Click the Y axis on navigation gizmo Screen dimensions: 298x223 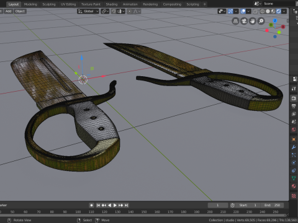[x=271, y=25]
